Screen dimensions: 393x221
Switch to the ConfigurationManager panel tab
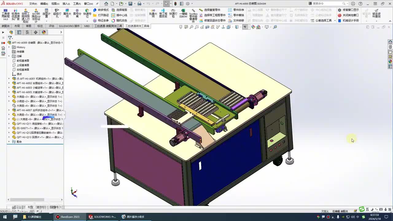click(27, 32)
